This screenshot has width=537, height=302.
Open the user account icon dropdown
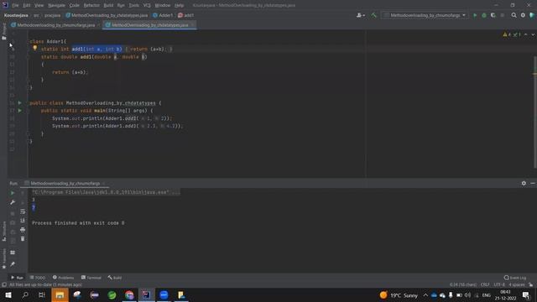360,15
